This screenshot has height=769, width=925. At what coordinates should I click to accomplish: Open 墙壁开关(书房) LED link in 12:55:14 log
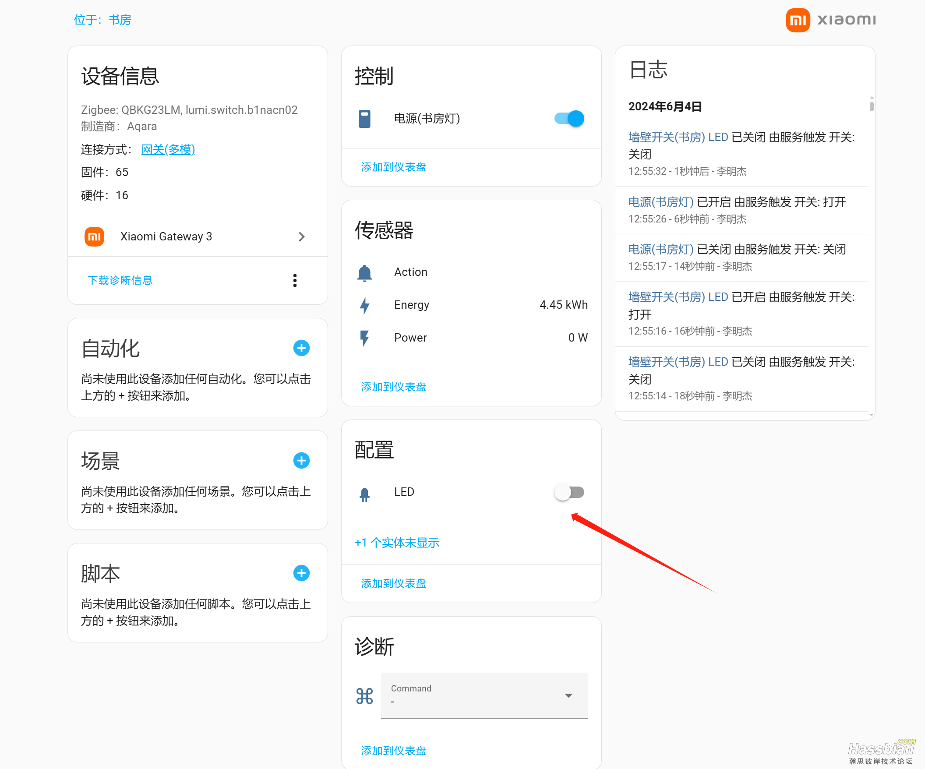678,362
